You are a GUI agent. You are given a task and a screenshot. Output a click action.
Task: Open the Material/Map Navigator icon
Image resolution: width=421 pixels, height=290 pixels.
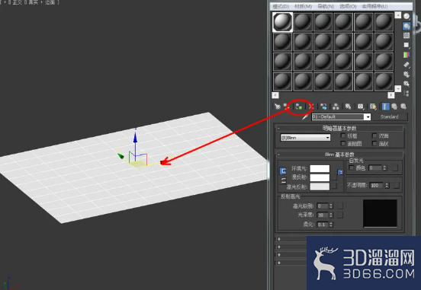[407, 93]
